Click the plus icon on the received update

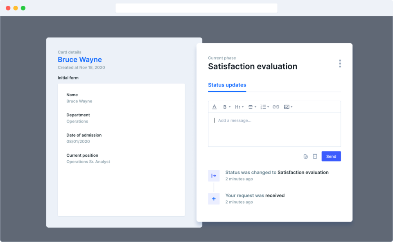coord(214,198)
